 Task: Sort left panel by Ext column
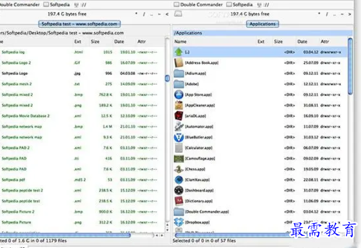pos(81,42)
